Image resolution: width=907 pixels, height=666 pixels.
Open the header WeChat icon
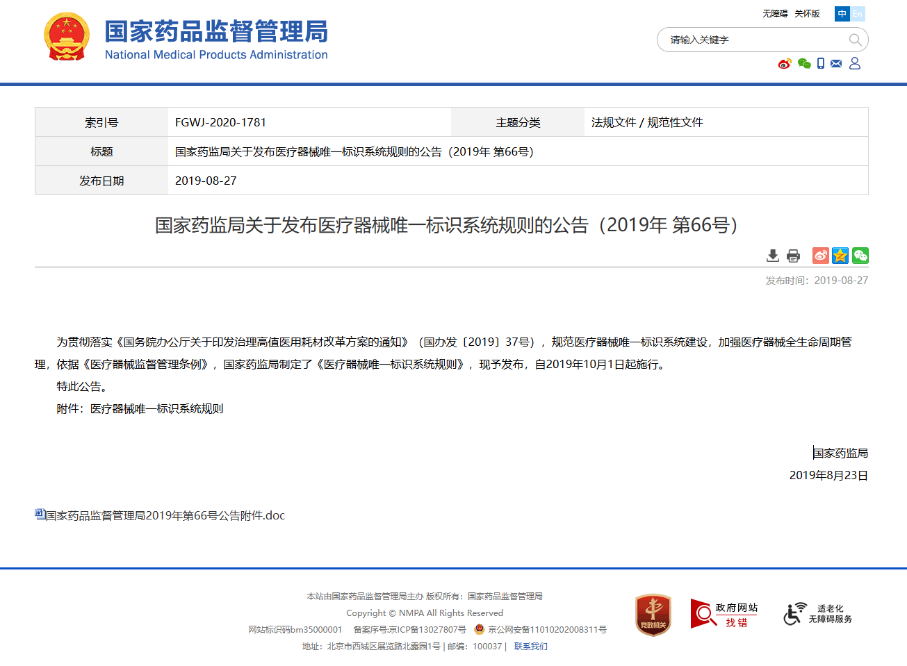click(804, 64)
